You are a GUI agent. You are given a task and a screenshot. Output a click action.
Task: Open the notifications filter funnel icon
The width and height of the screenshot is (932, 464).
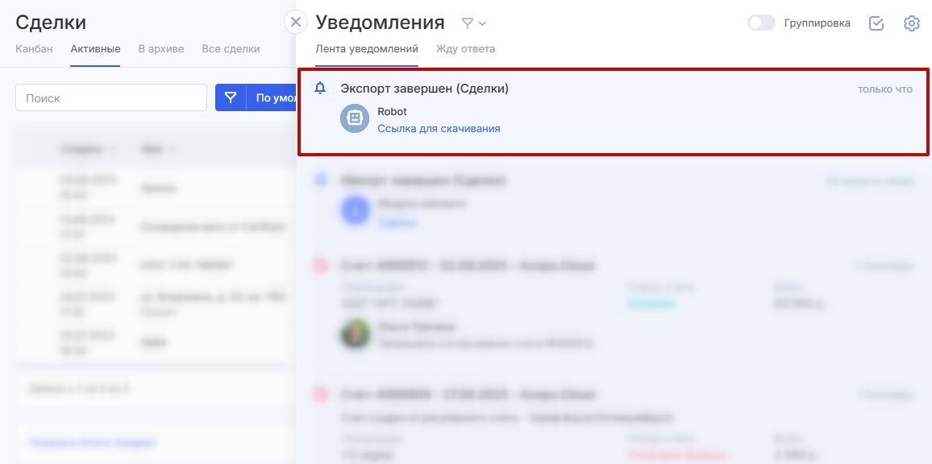tap(467, 23)
